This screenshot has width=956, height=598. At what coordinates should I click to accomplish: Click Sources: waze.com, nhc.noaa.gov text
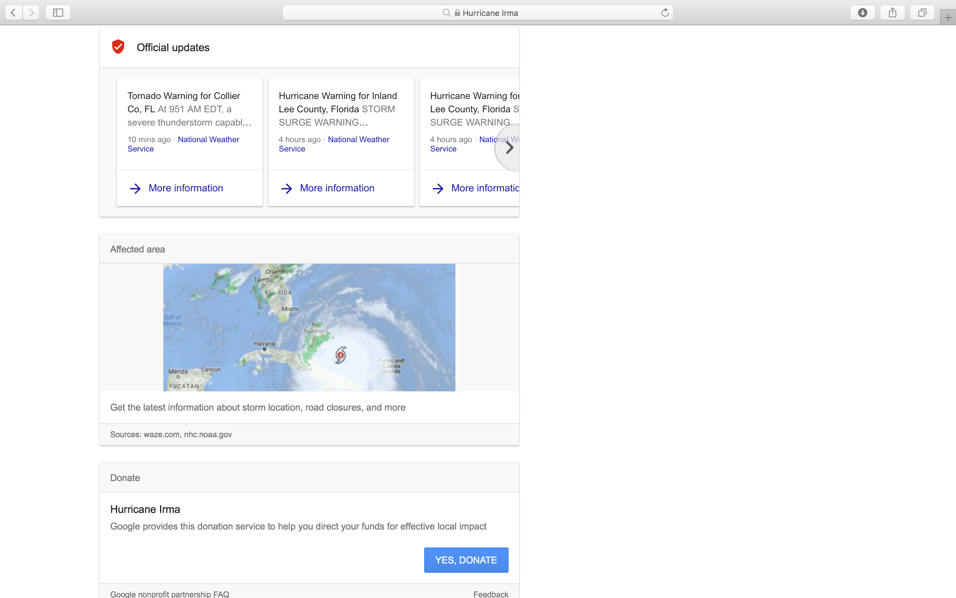click(171, 434)
